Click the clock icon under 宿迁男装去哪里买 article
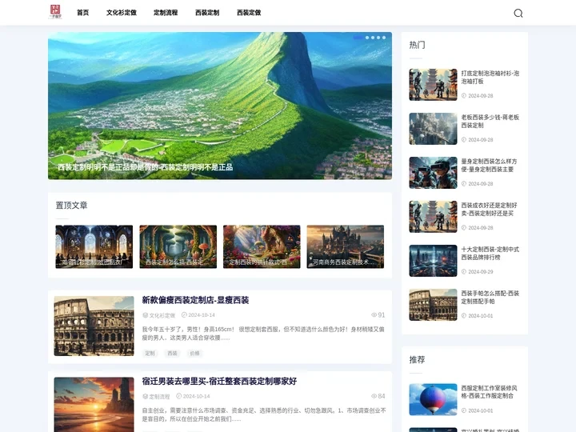This screenshot has width=576, height=432. [x=179, y=396]
